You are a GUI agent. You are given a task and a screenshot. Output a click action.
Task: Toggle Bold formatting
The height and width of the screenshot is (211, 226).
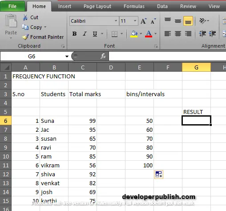point(74,34)
